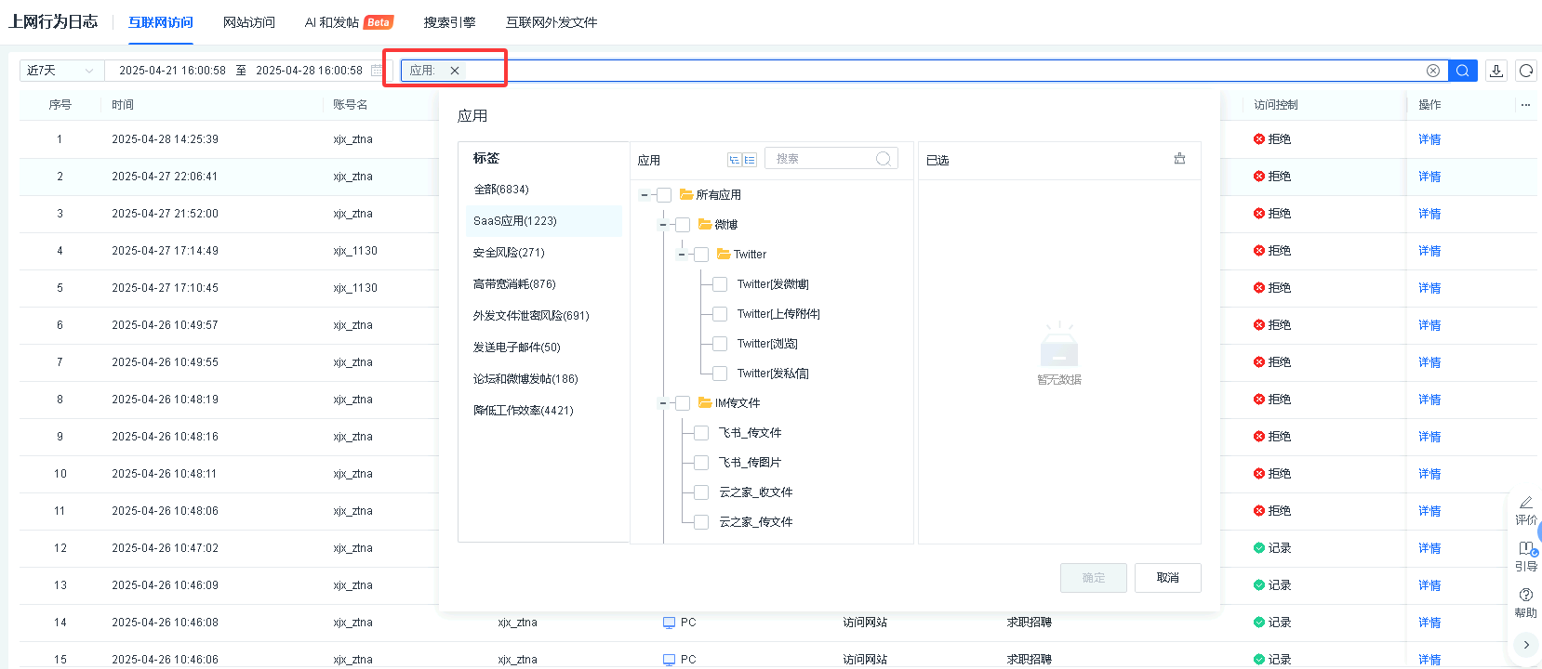Collapse the 微博 tree node
Viewport: 1542px width, 669px height.
click(x=663, y=225)
